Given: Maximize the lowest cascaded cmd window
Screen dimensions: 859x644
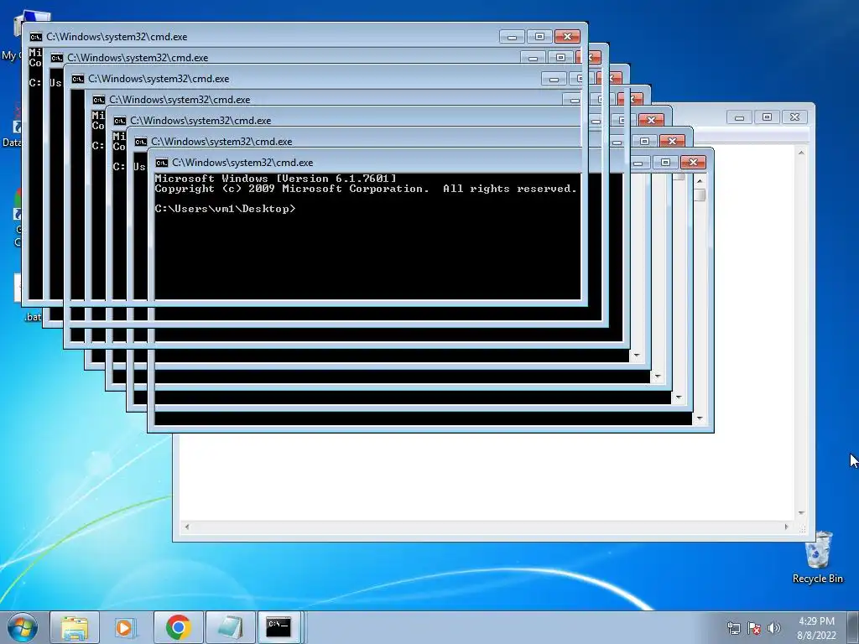Looking at the screenshot, I should tap(665, 162).
